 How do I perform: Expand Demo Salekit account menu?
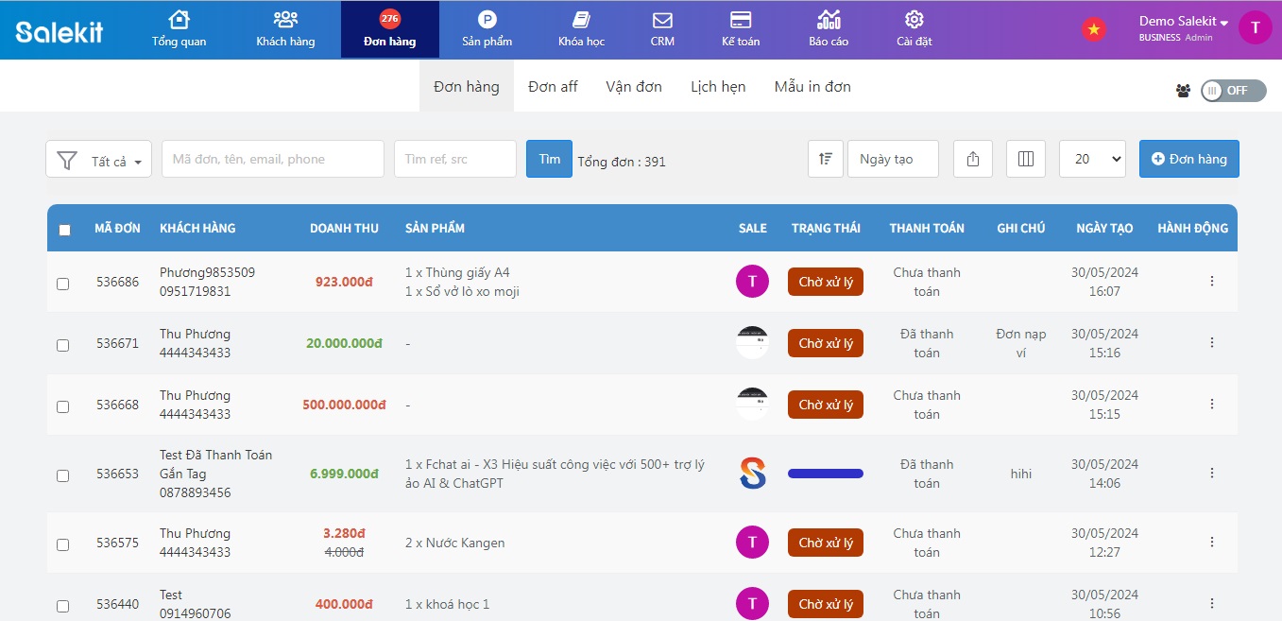(1183, 22)
